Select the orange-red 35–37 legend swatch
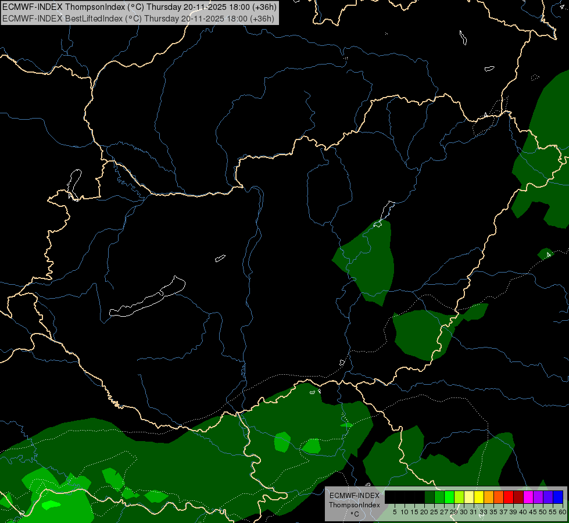The width and height of the screenshot is (569, 523). [499, 497]
